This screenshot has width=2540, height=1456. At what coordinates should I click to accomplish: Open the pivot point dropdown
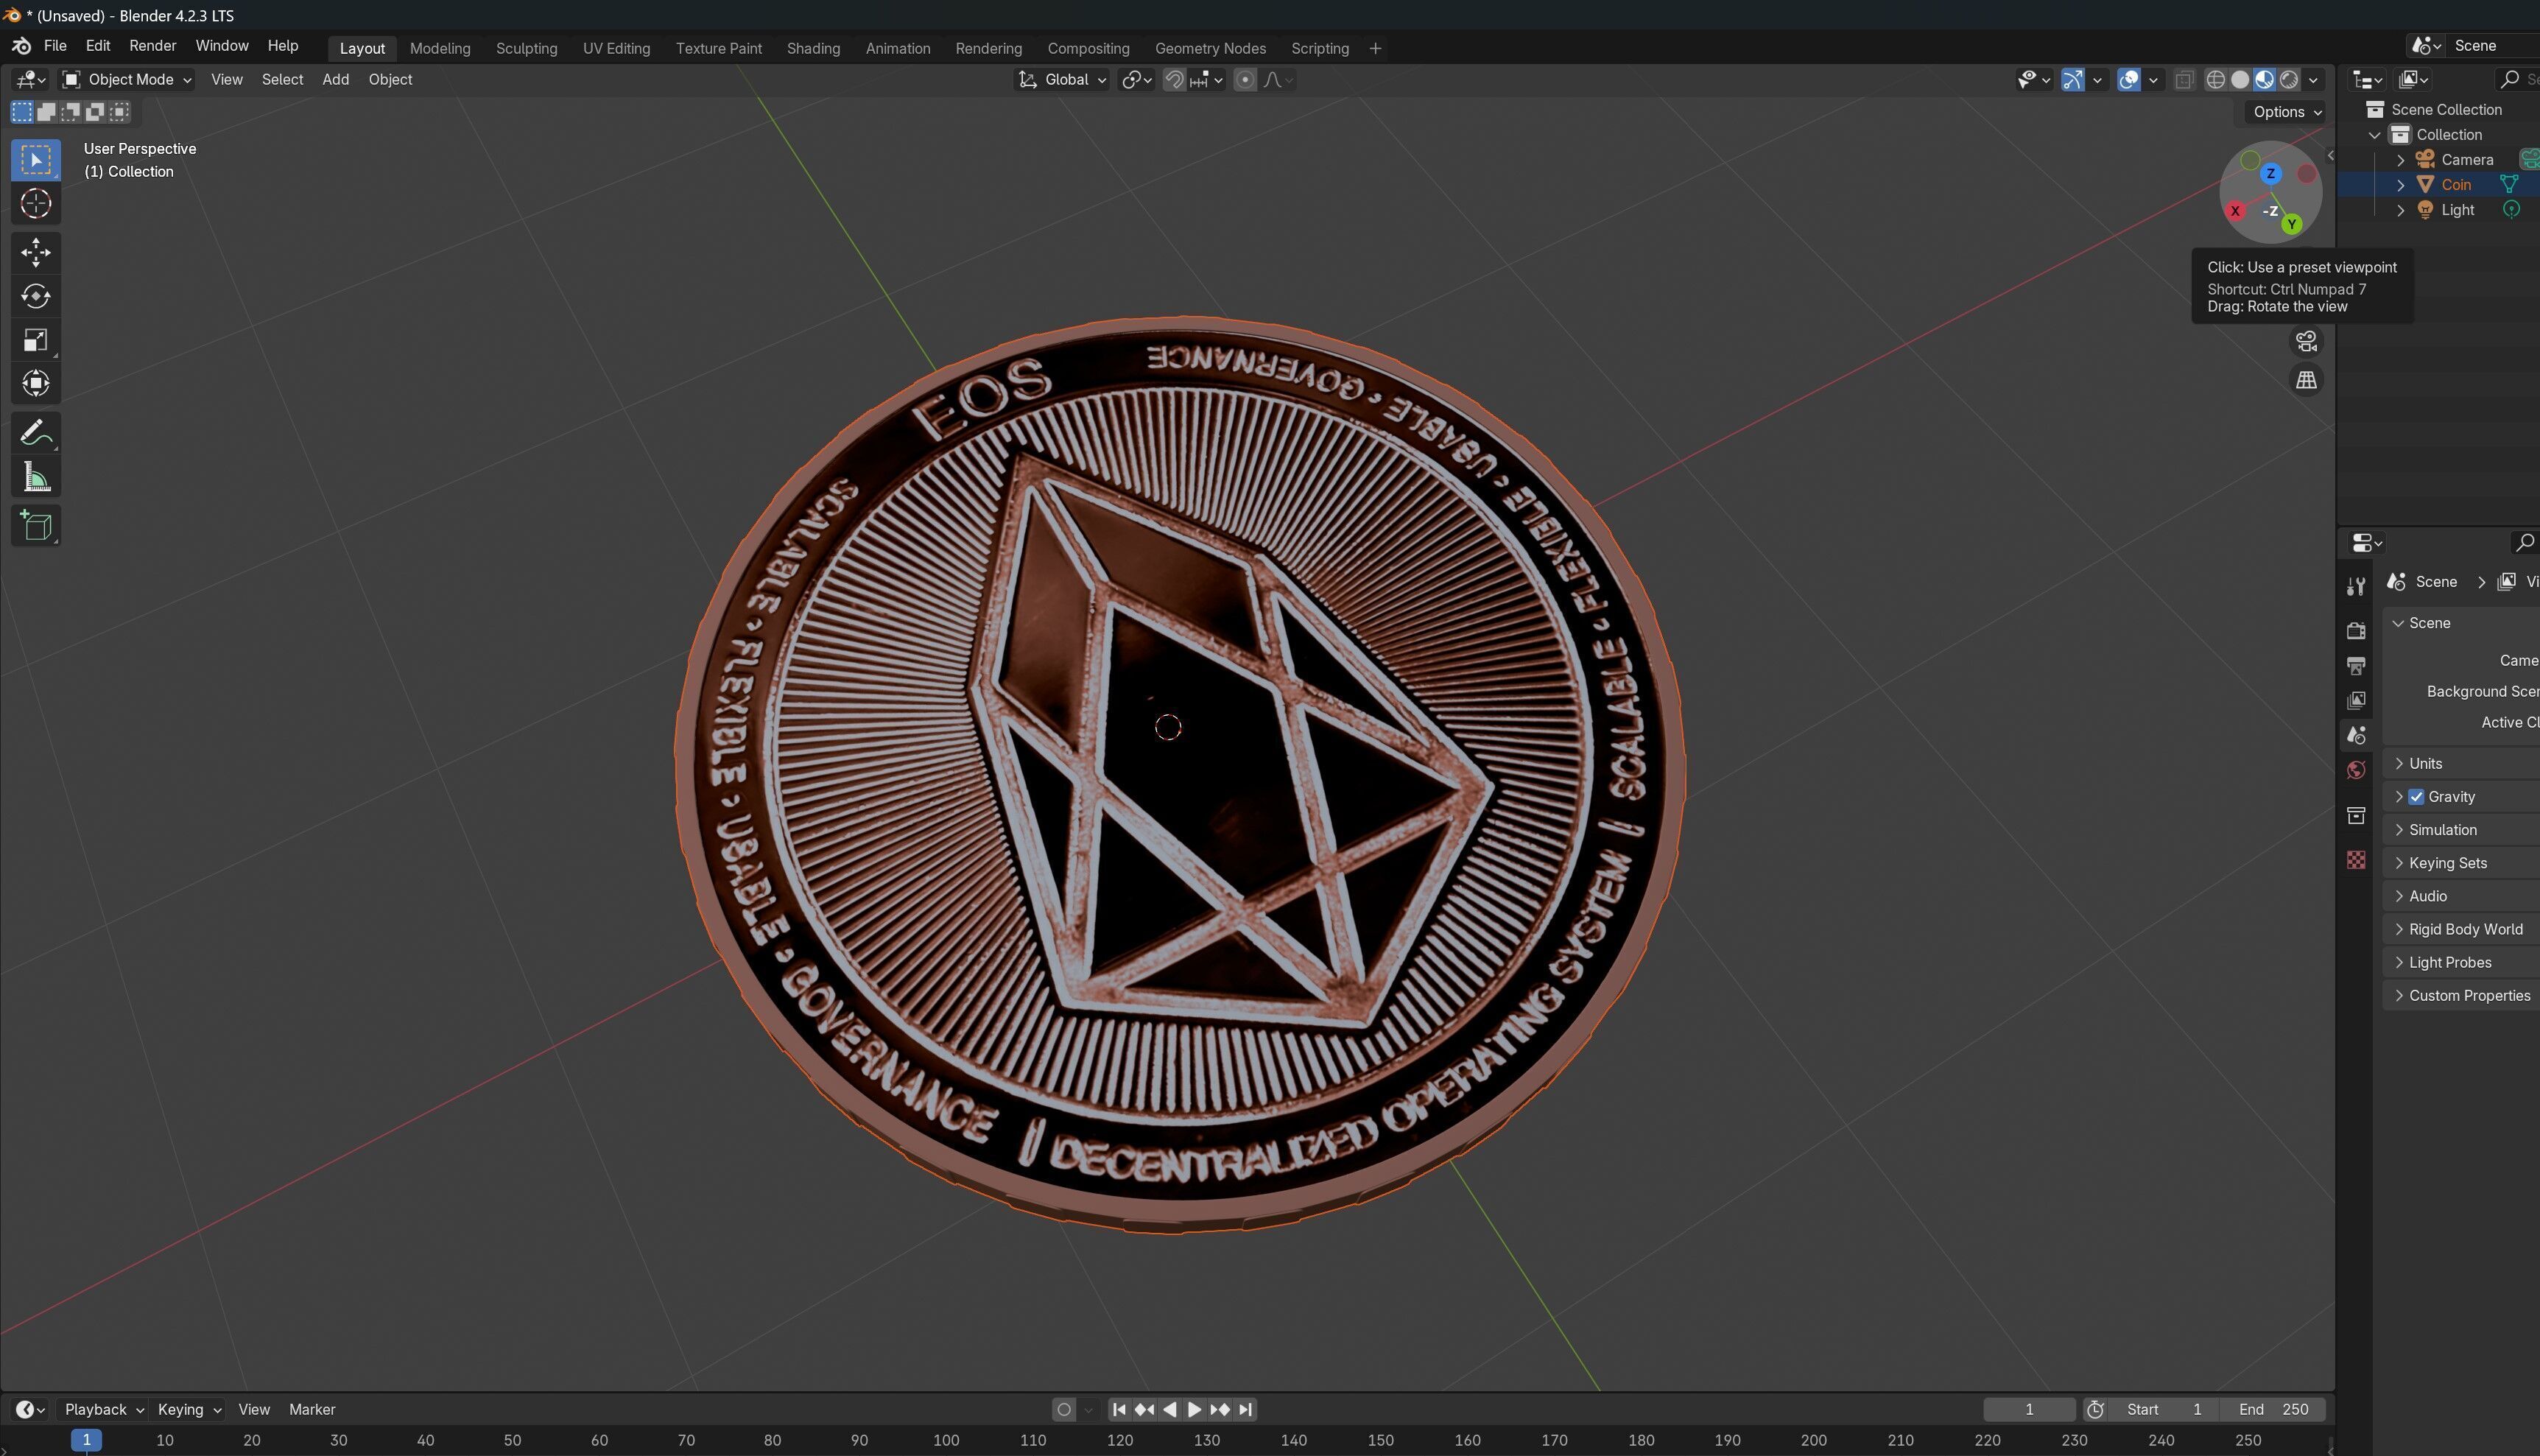pyautogui.click(x=1137, y=80)
